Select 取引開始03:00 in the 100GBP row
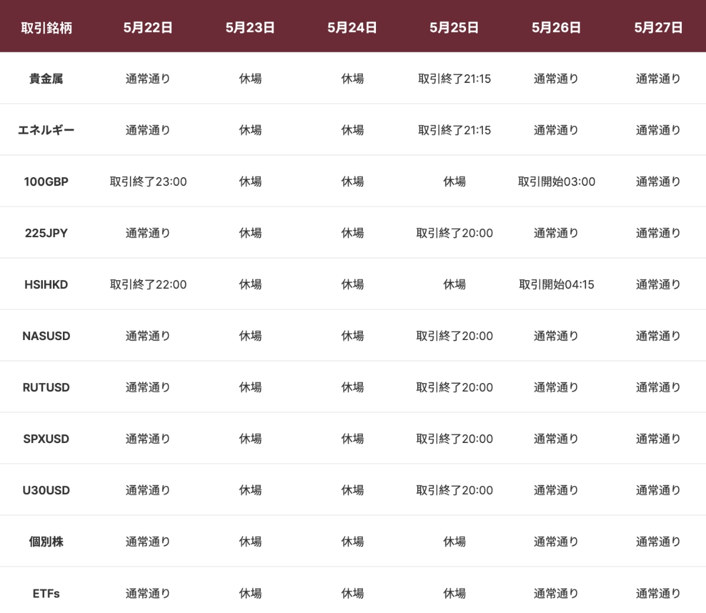Screen dimensions: 706x613 (x=557, y=182)
